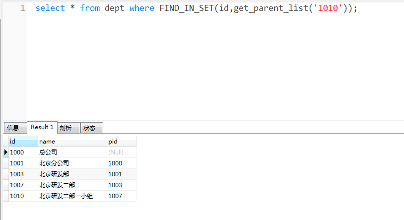Click the pid column header
The height and width of the screenshot is (220, 404).
[121, 142]
